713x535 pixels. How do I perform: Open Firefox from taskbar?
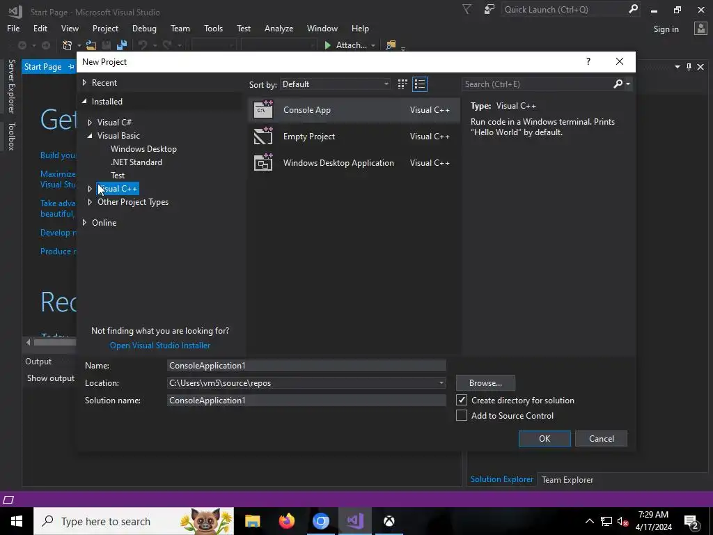point(286,521)
